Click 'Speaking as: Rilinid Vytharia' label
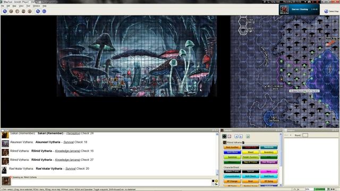Screen dimensions: 340x191 24,177
